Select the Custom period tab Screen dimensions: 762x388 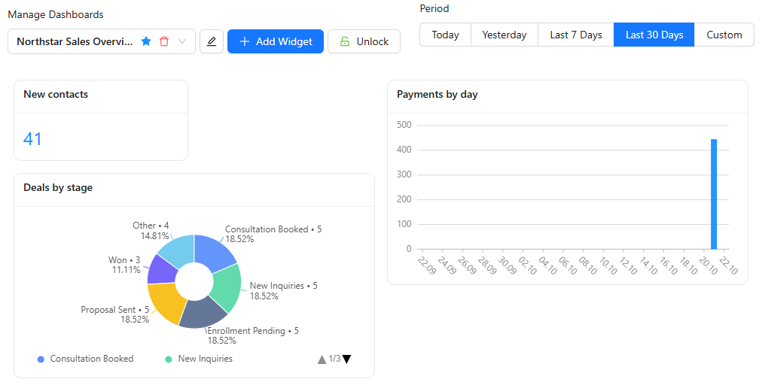(724, 35)
